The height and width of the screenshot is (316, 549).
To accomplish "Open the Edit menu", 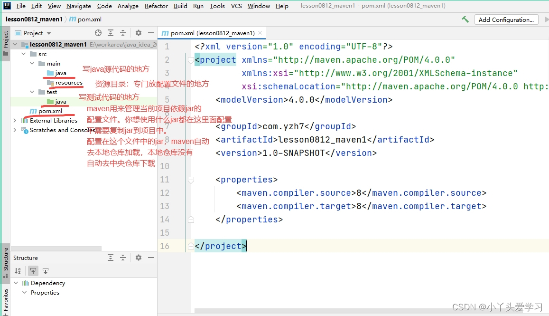I will pyautogui.click(x=37, y=6).
